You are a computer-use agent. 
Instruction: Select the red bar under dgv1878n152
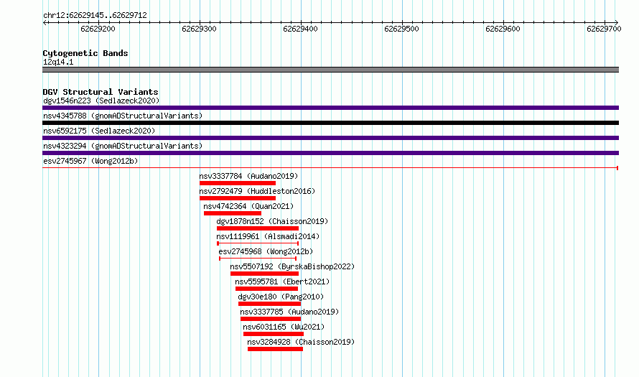(258, 228)
